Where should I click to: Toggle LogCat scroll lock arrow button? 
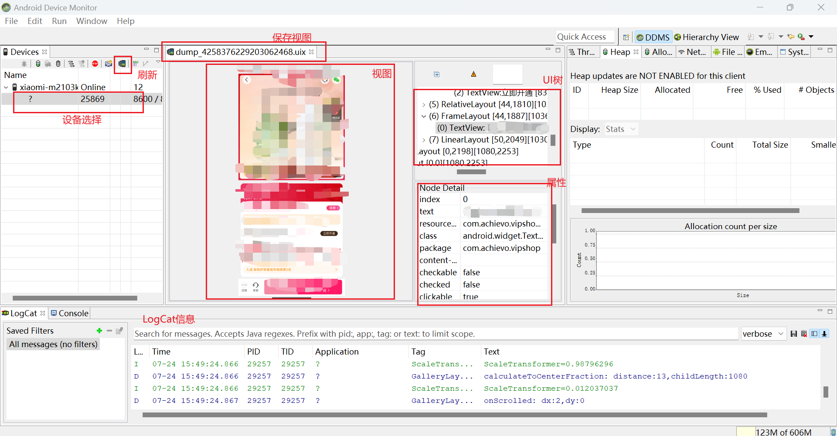coord(824,334)
